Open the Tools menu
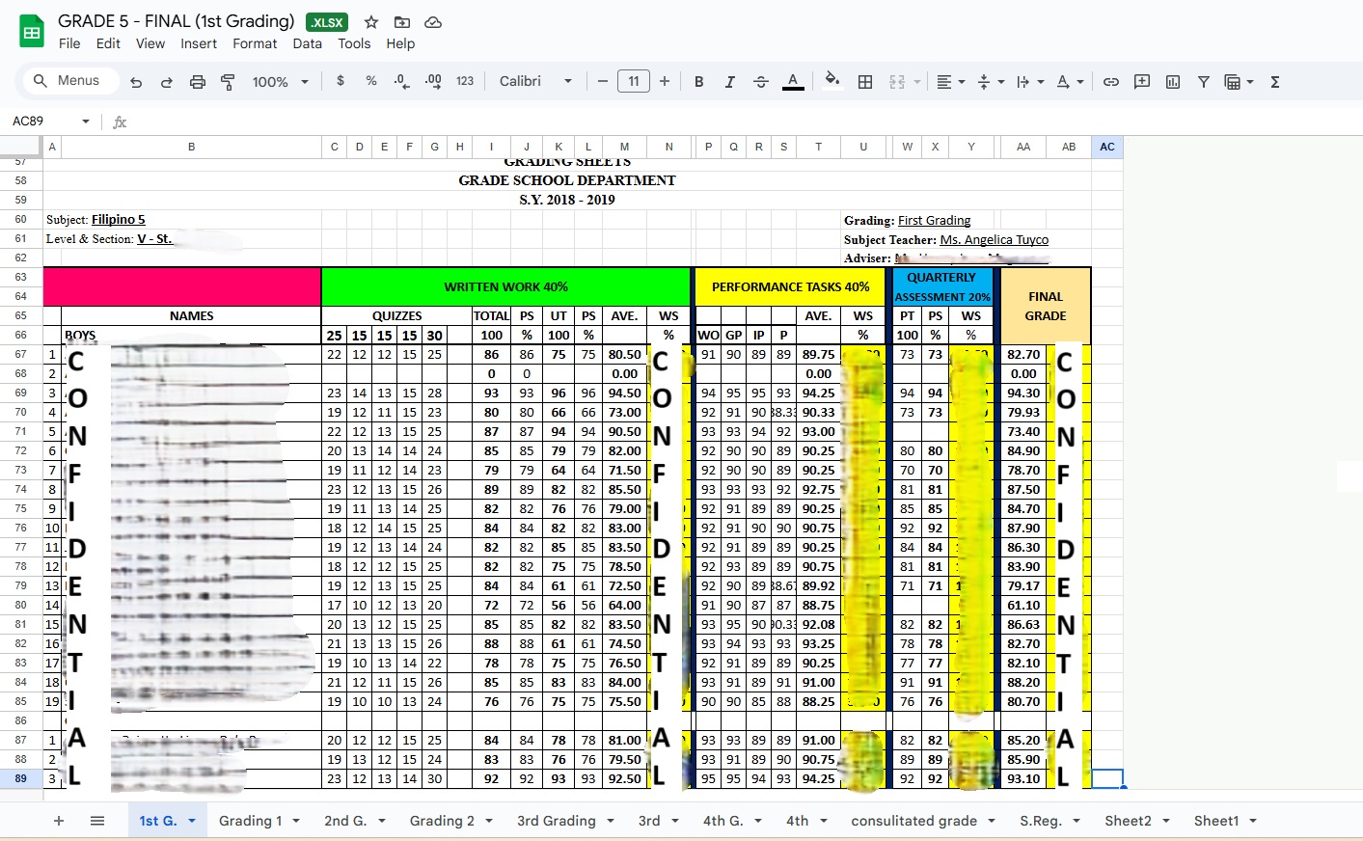 coord(354,43)
